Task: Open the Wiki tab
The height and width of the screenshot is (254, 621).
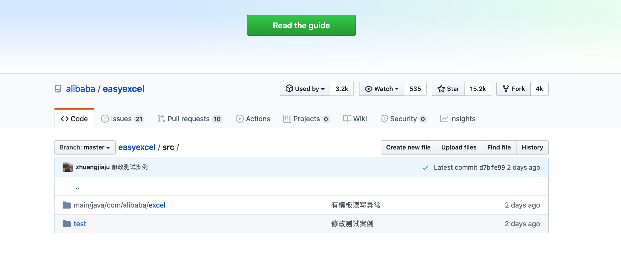Action: tap(355, 119)
